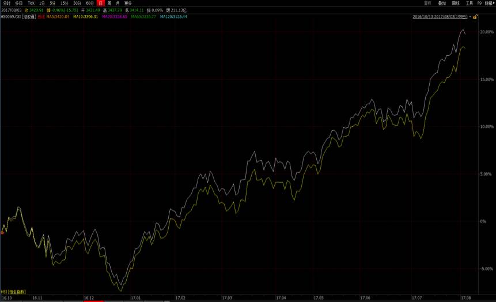Click the 17.01 time axis label
This screenshot has width=496, height=302.
[136, 298]
